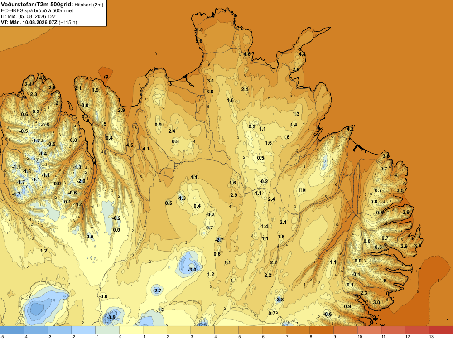
Task: Select the cold spot value "-3.0"
Action: point(192,270)
